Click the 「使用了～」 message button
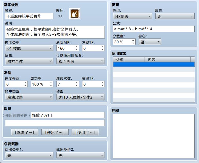The image size is (199, 163). [x=85, y=132]
